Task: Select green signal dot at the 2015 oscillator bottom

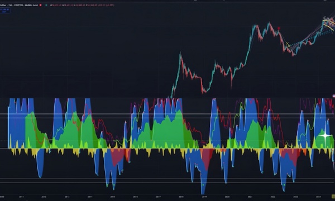Action: [114, 185]
